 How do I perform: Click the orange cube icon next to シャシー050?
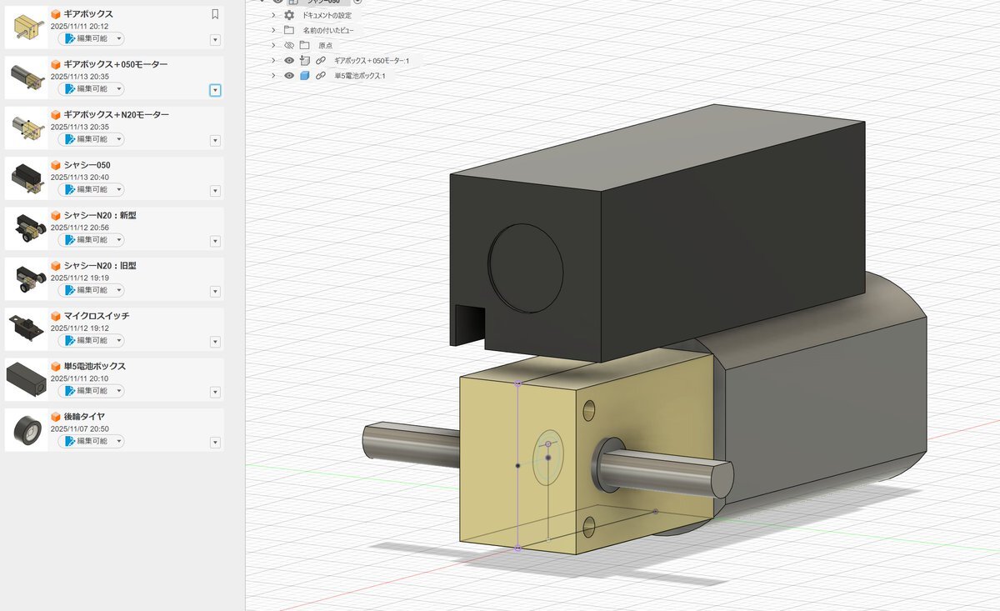(56, 165)
